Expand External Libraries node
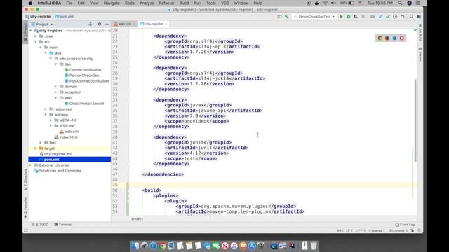The image size is (449, 252). pos(31,165)
